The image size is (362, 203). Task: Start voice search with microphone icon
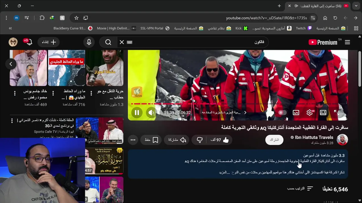89,42
